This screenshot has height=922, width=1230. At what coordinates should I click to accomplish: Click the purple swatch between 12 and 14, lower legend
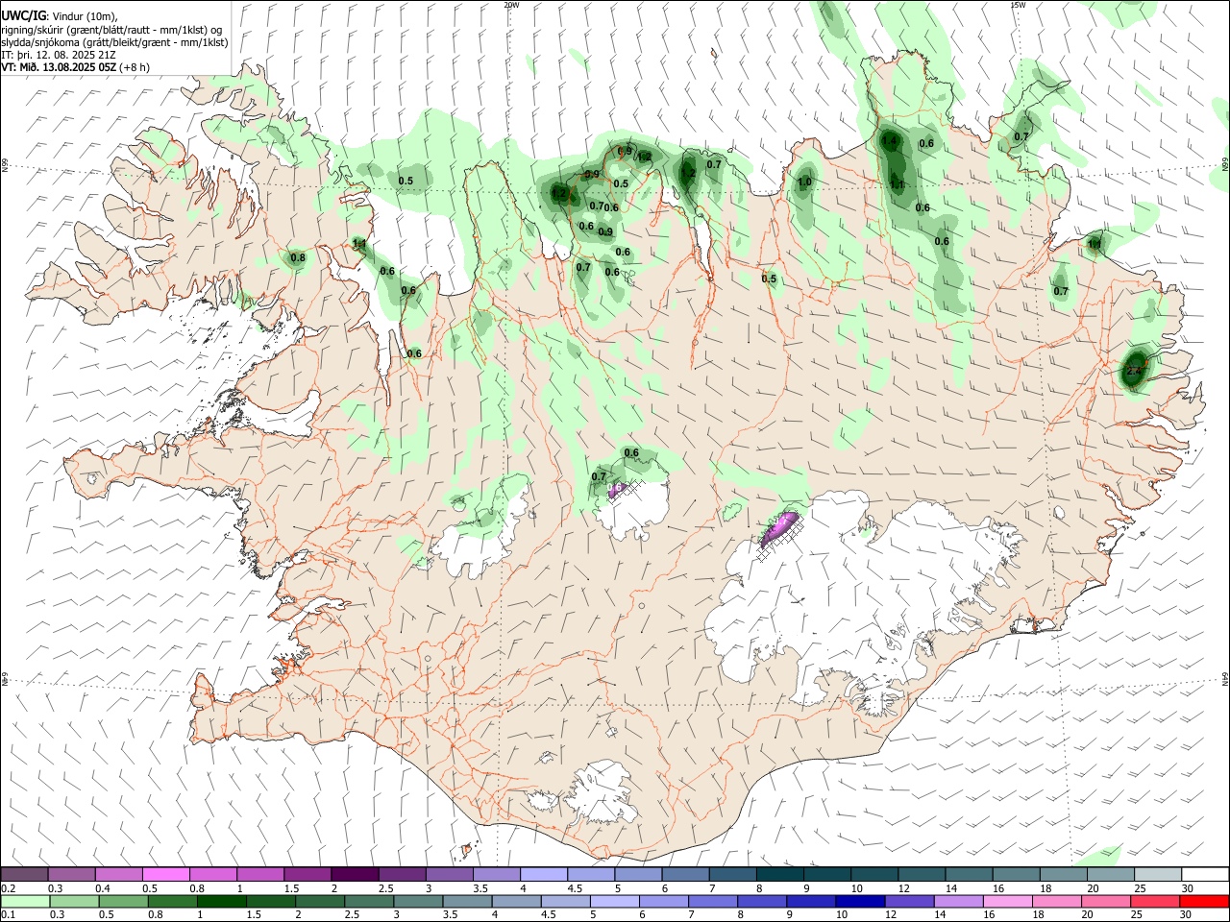pos(908,901)
